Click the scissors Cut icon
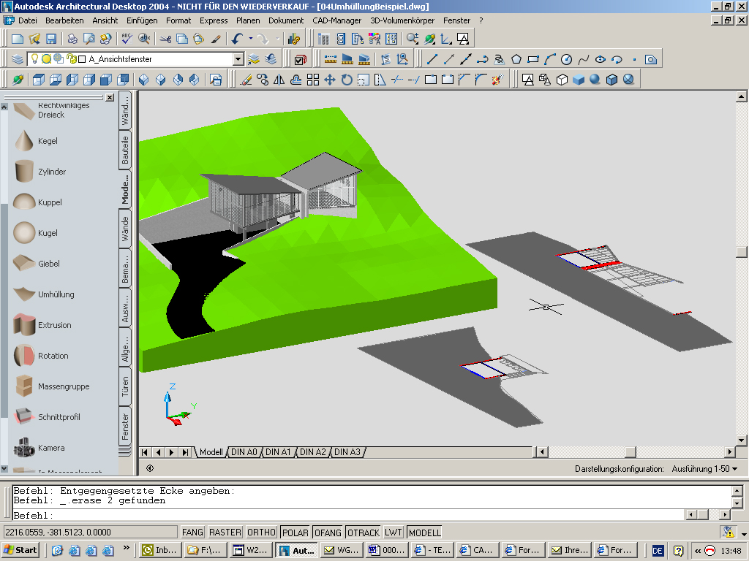The height and width of the screenshot is (561, 749). (165, 39)
